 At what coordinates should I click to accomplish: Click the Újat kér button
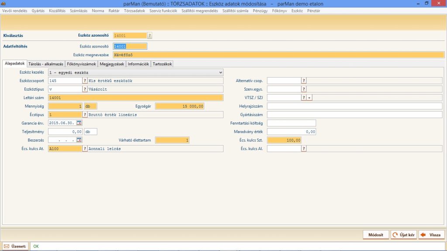tap(404, 235)
